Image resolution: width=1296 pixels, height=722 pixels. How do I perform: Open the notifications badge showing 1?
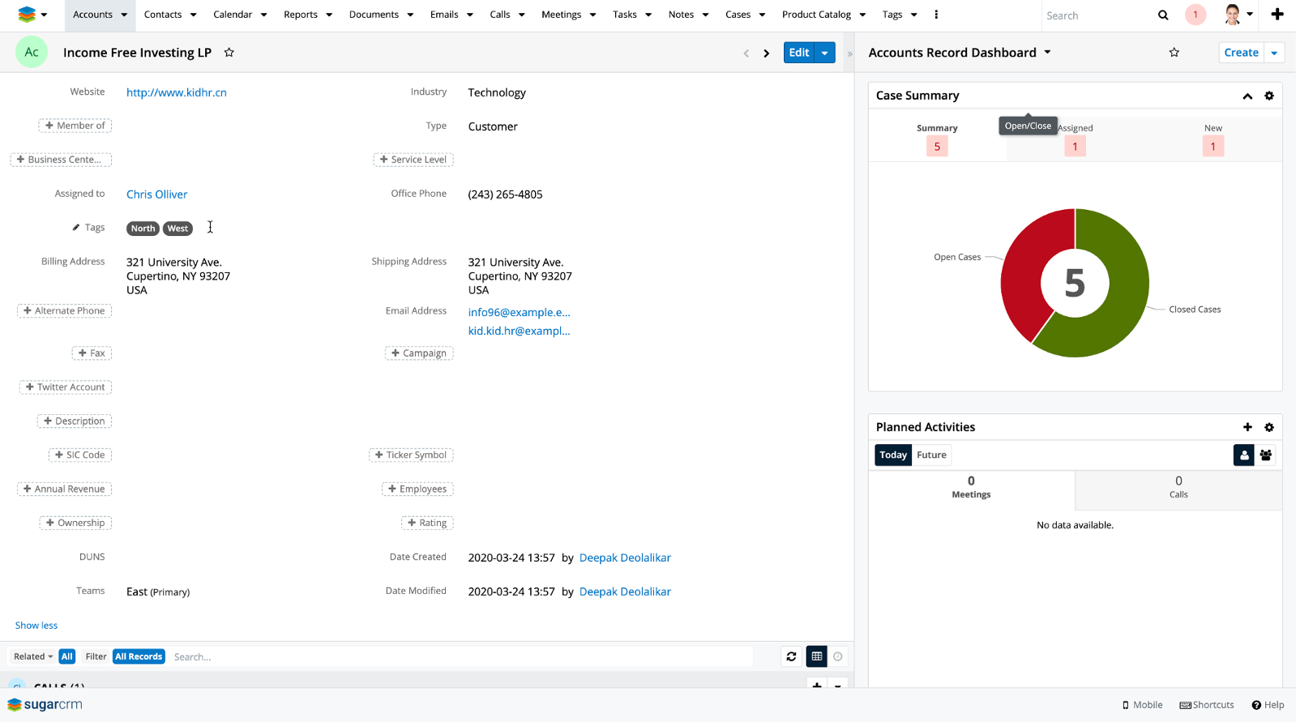pos(1195,15)
